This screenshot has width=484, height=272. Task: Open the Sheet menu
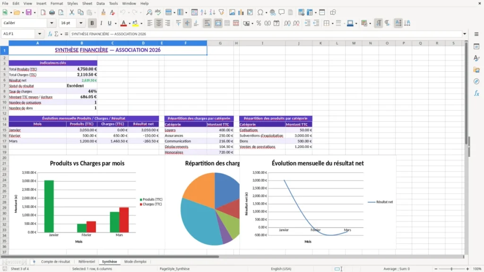pos(87,3)
